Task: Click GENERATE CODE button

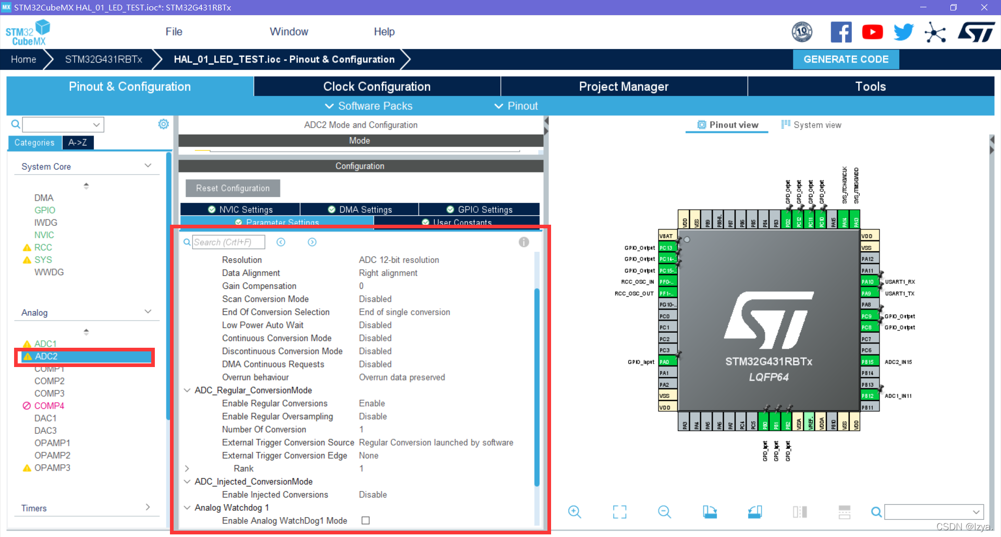Action: coord(846,59)
